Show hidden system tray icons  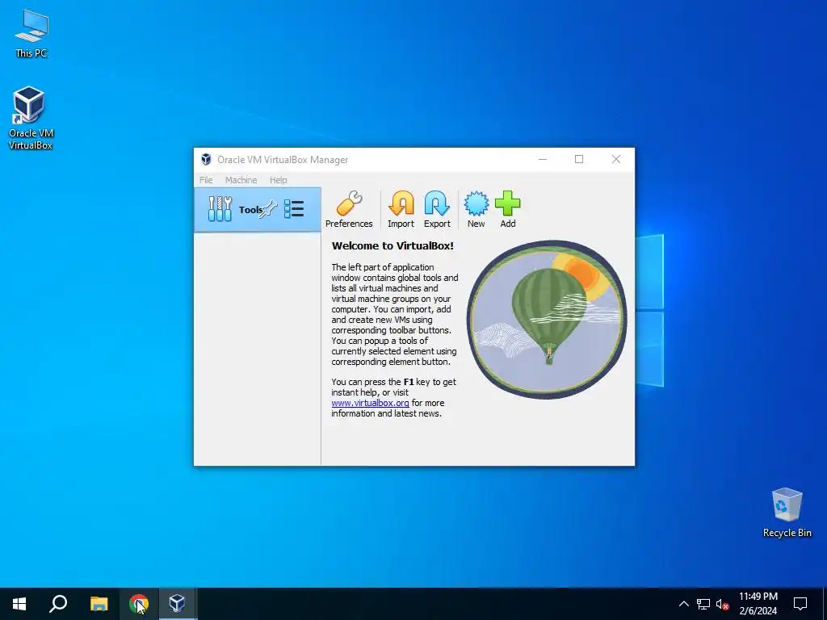click(683, 604)
